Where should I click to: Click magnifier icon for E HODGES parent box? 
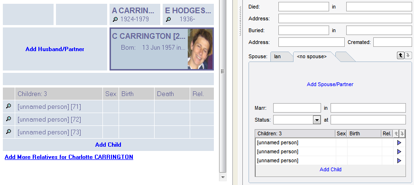coord(168,19)
